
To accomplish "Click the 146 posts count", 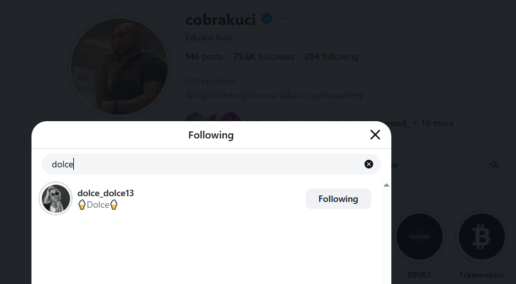I will (204, 56).
